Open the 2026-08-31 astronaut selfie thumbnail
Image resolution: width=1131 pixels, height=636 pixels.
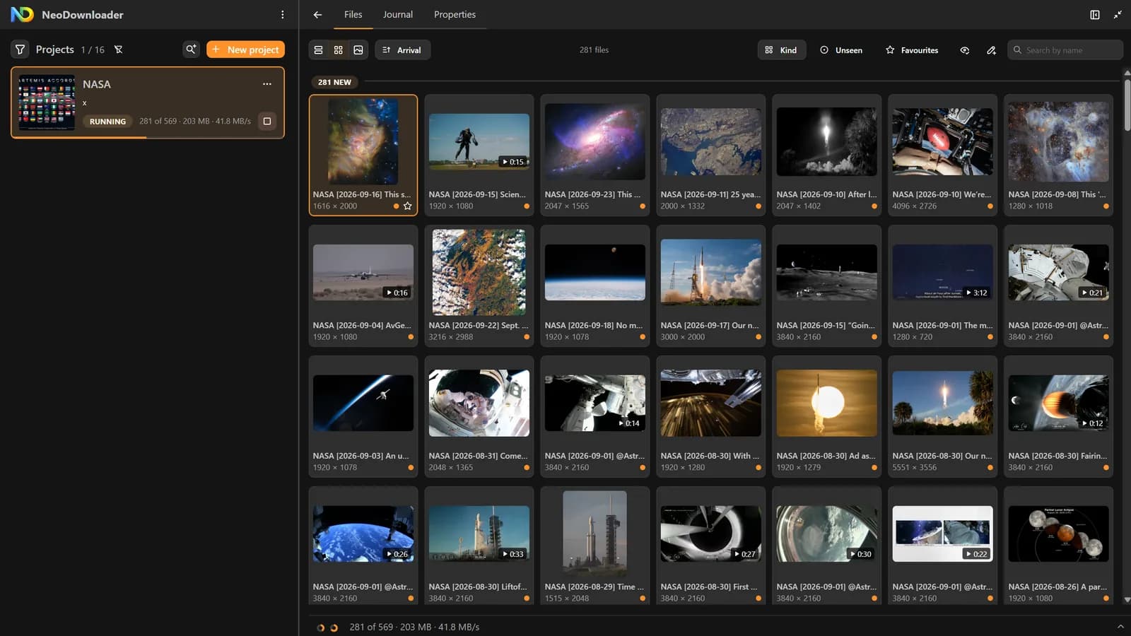[479, 404]
